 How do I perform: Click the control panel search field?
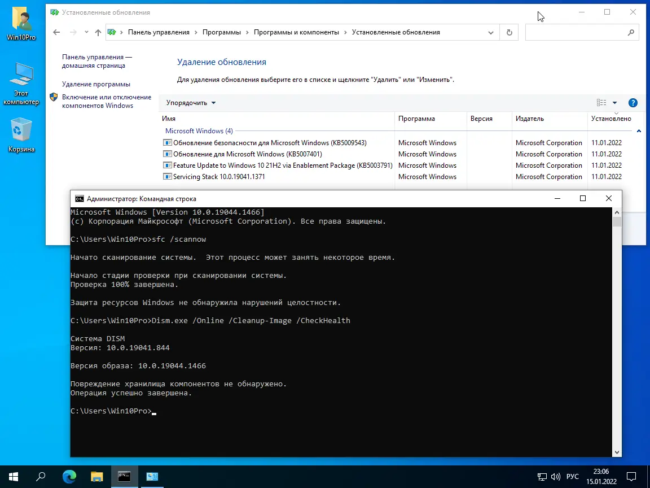pos(577,32)
